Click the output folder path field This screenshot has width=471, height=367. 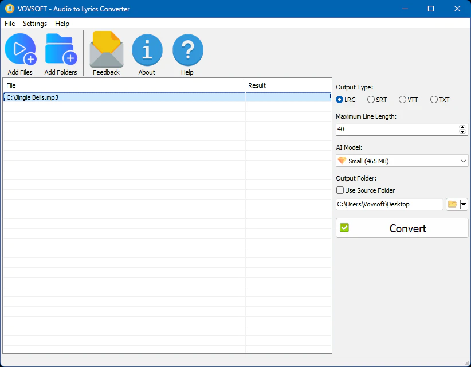(x=389, y=204)
